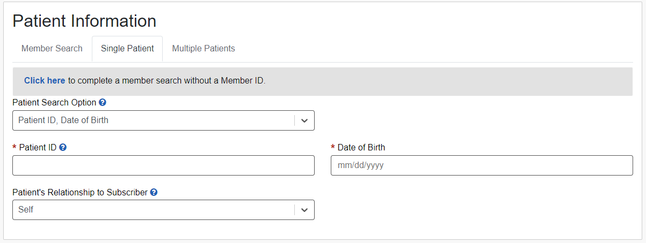The width and height of the screenshot is (646, 243).
Task: Click the Date of Birth mm/dd/yyyy field
Action: coord(482,165)
